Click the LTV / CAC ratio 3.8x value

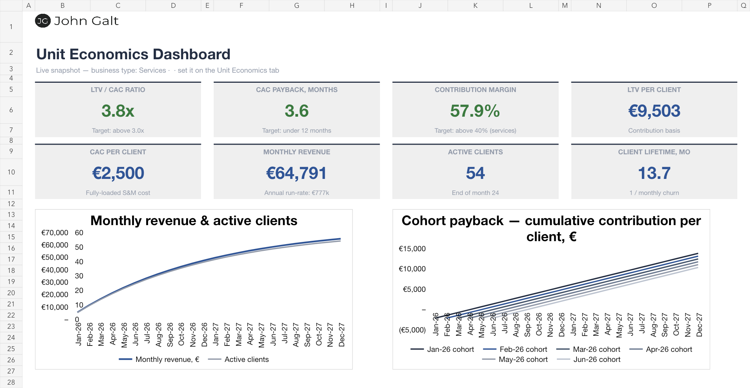[118, 111]
